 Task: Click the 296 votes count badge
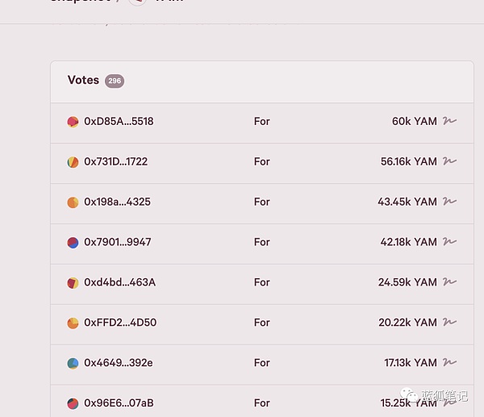[115, 81]
